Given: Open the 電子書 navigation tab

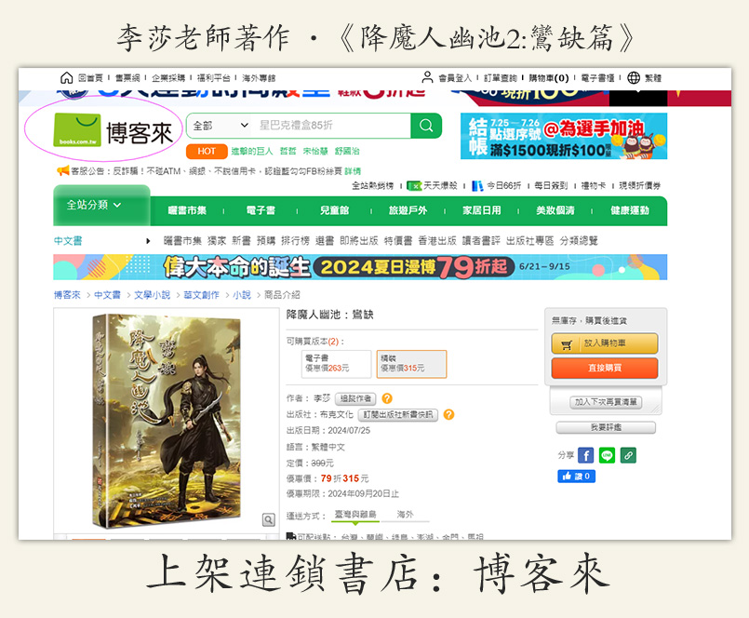Looking at the screenshot, I should coord(261,210).
